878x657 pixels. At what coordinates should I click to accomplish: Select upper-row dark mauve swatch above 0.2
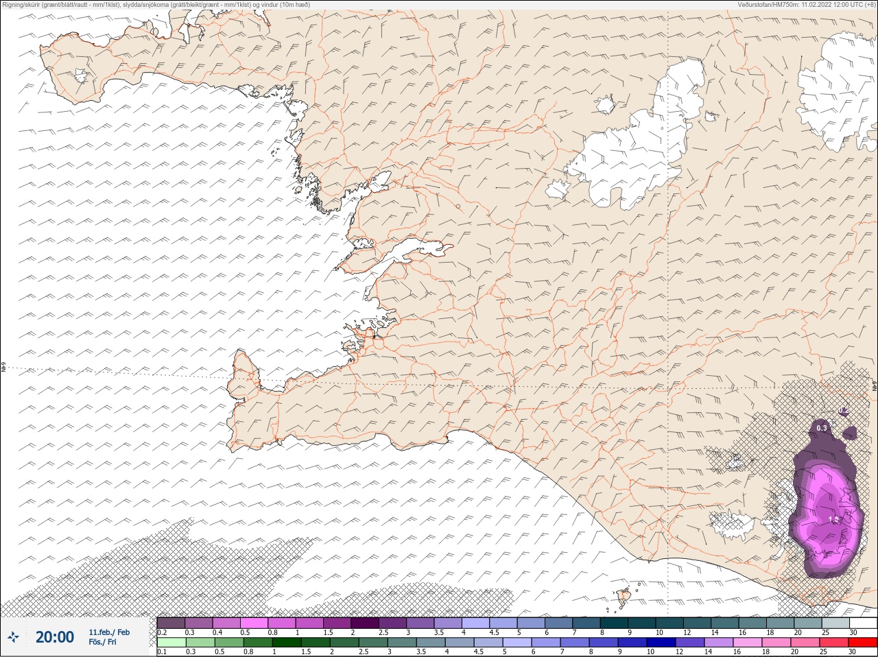(x=171, y=623)
